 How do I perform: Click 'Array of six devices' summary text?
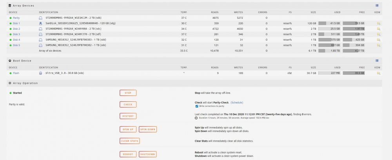[x=50, y=51]
